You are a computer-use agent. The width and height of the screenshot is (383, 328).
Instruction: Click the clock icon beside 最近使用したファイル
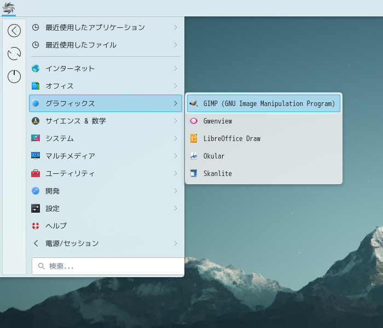36,45
